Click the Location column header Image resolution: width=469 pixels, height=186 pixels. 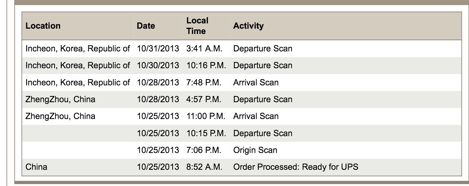click(43, 26)
